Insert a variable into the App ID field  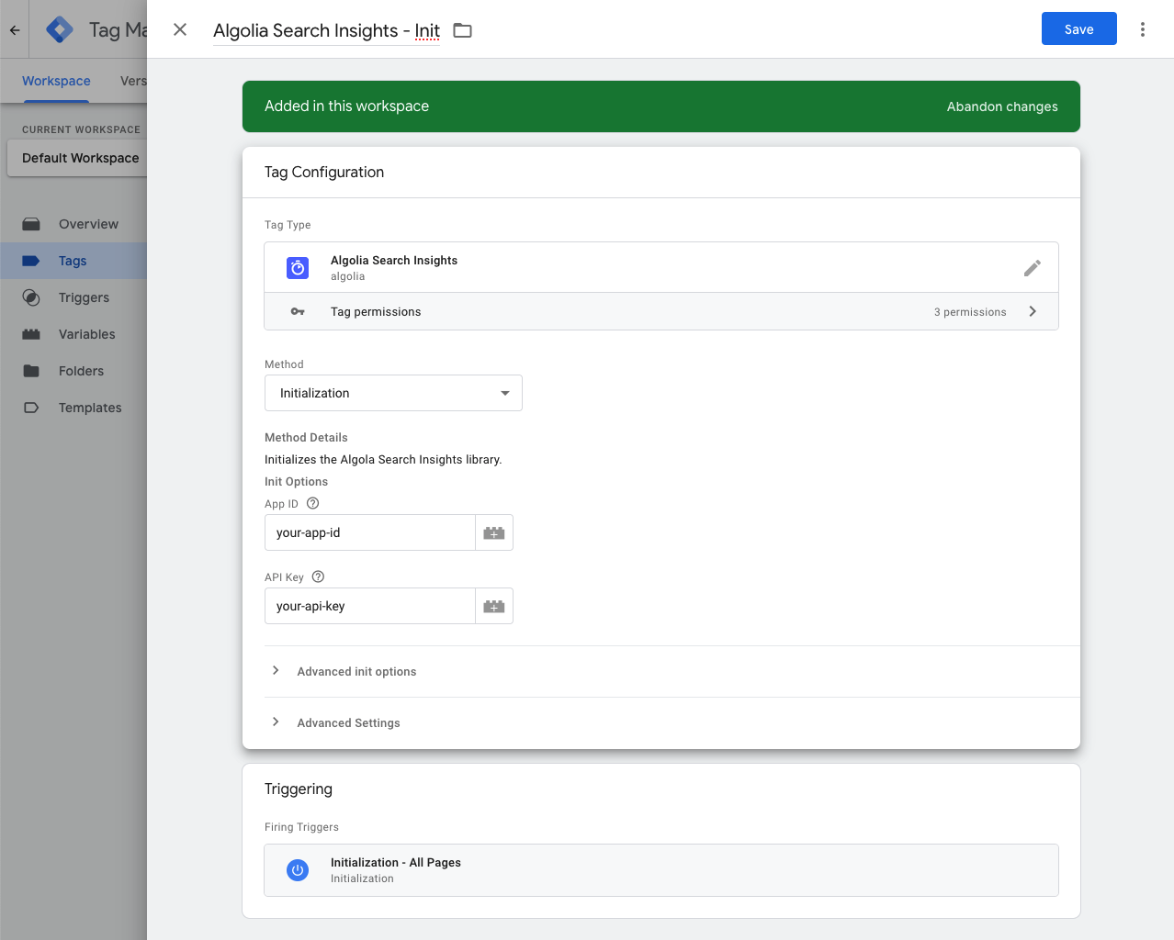493,532
